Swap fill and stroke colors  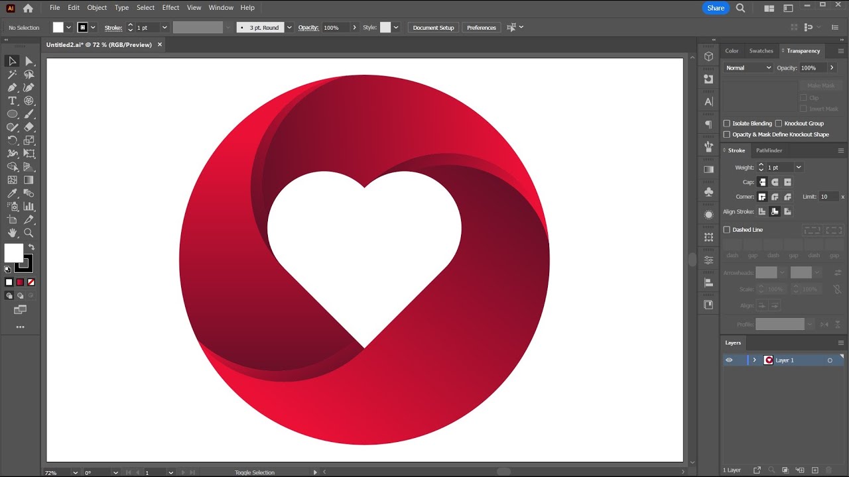pos(31,247)
